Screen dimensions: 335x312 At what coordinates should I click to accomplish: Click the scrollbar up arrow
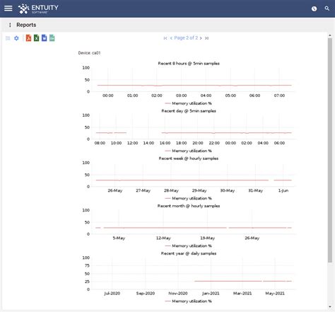(330, 35)
